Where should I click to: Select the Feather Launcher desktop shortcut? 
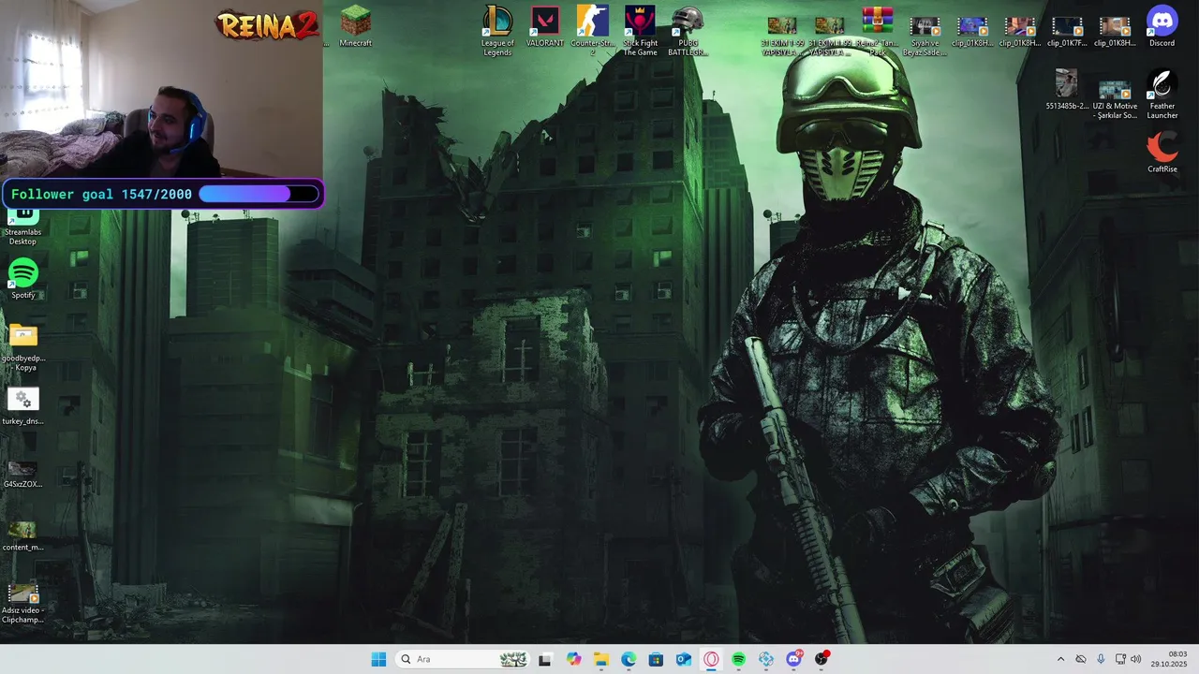[1162, 94]
